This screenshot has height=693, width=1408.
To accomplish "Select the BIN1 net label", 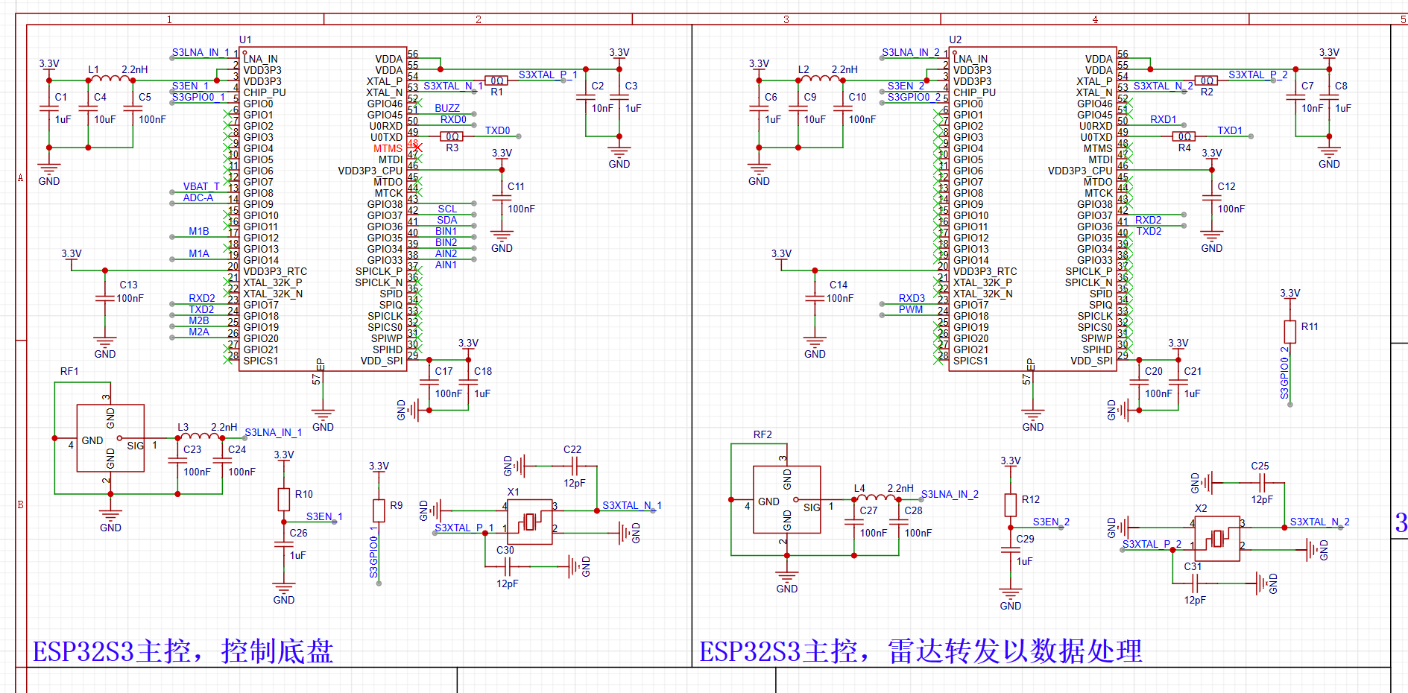I will tap(446, 231).
